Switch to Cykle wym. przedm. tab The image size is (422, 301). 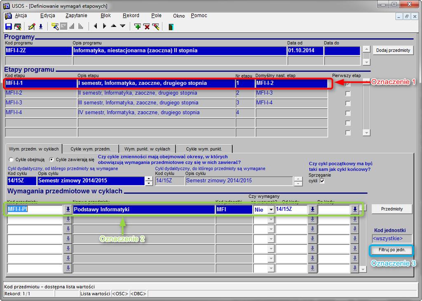(91, 149)
